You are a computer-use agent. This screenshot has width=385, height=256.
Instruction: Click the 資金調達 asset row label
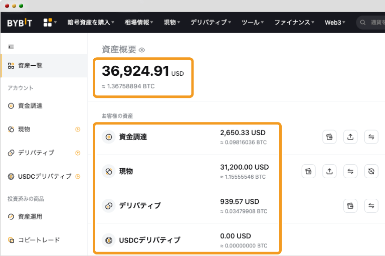coord(133,137)
